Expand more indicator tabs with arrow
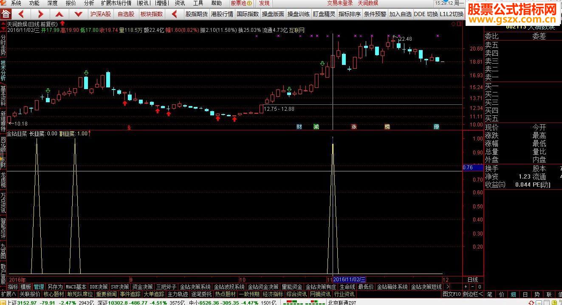The image size is (562, 305). pyautogui.click(x=448, y=287)
